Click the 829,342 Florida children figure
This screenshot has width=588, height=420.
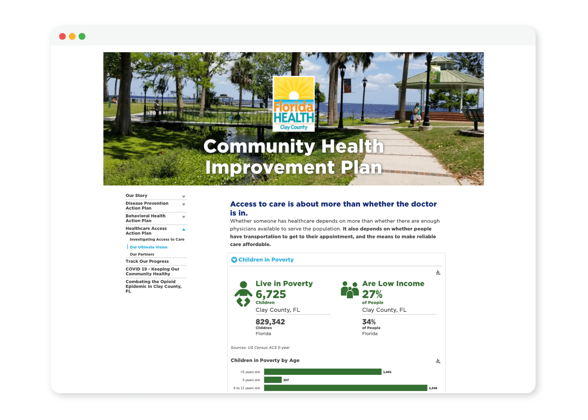pos(270,322)
